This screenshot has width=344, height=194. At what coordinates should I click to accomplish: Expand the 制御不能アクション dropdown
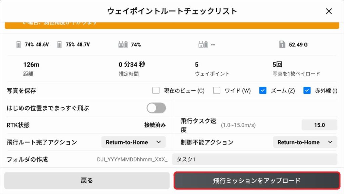(x=305, y=142)
